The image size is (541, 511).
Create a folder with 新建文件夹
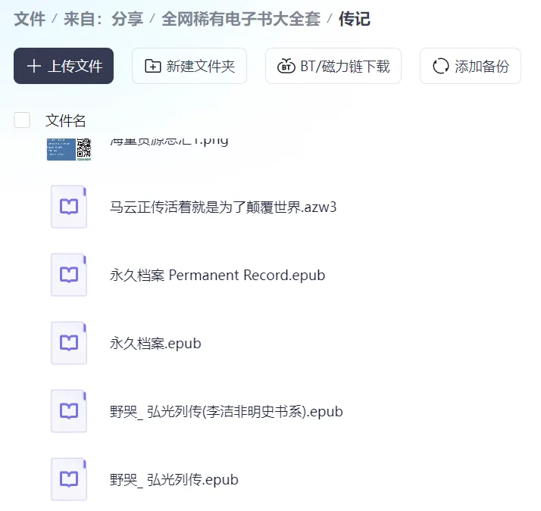pyautogui.click(x=189, y=66)
